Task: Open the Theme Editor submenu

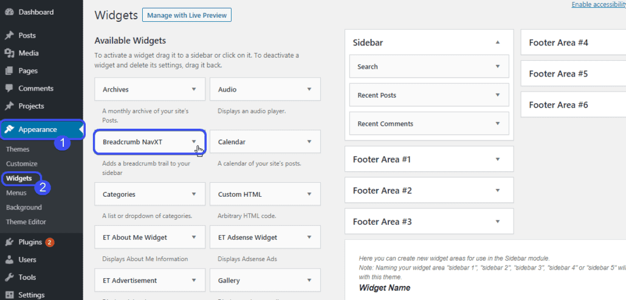Action: (x=26, y=222)
